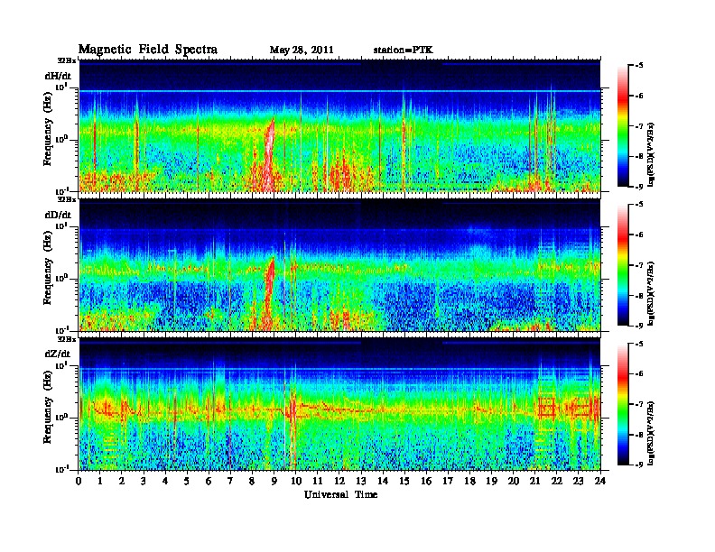Click hour "3" on the time axis
Viewport: 715px width, 552px height.
(x=144, y=482)
